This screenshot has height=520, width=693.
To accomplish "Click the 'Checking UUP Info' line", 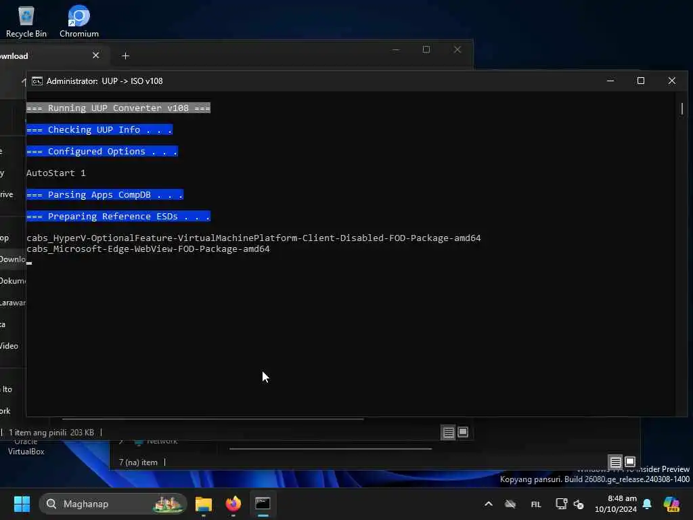I will [99, 129].
